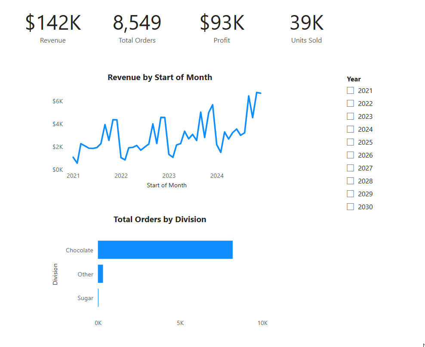This screenshot has width=425, height=347.
Task: Click the Year slicer header
Action: 354,79
